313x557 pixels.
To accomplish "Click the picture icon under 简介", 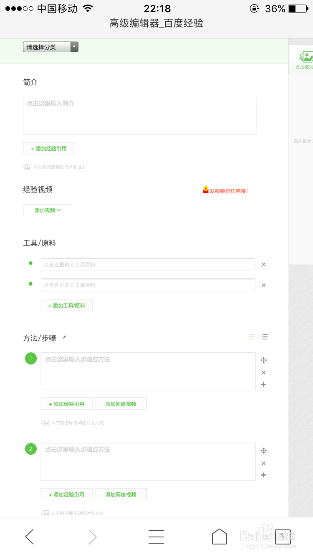I will point(27,167).
